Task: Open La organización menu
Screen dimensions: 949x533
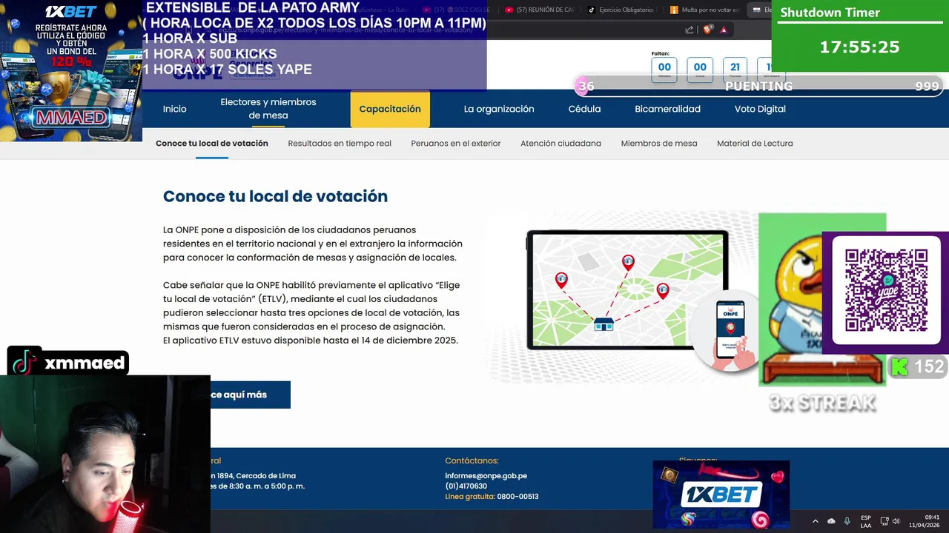Action: tap(499, 109)
